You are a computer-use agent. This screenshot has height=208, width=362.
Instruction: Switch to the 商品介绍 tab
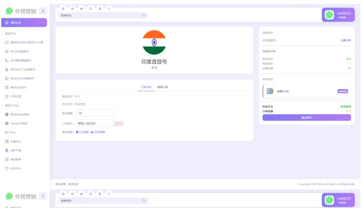pyautogui.click(x=162, y=87)
